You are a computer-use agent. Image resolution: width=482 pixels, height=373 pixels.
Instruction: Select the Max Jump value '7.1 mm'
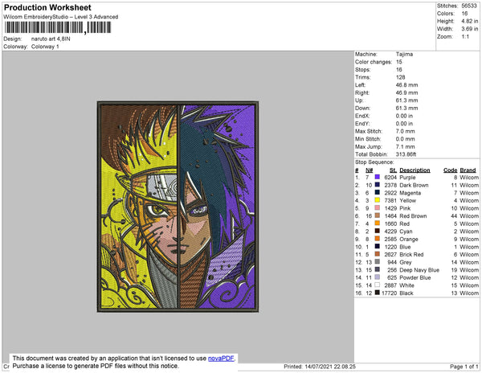point(405,146)
